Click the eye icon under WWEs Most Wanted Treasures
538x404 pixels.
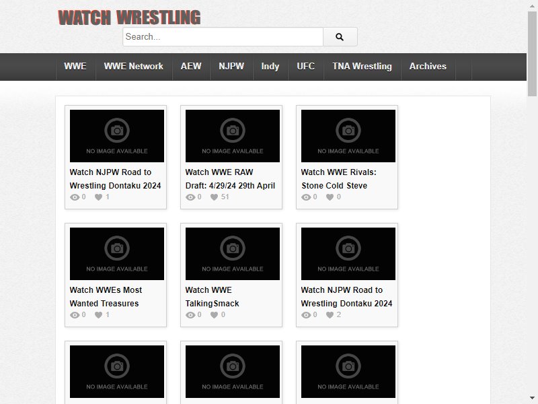[x=75, y=315]
